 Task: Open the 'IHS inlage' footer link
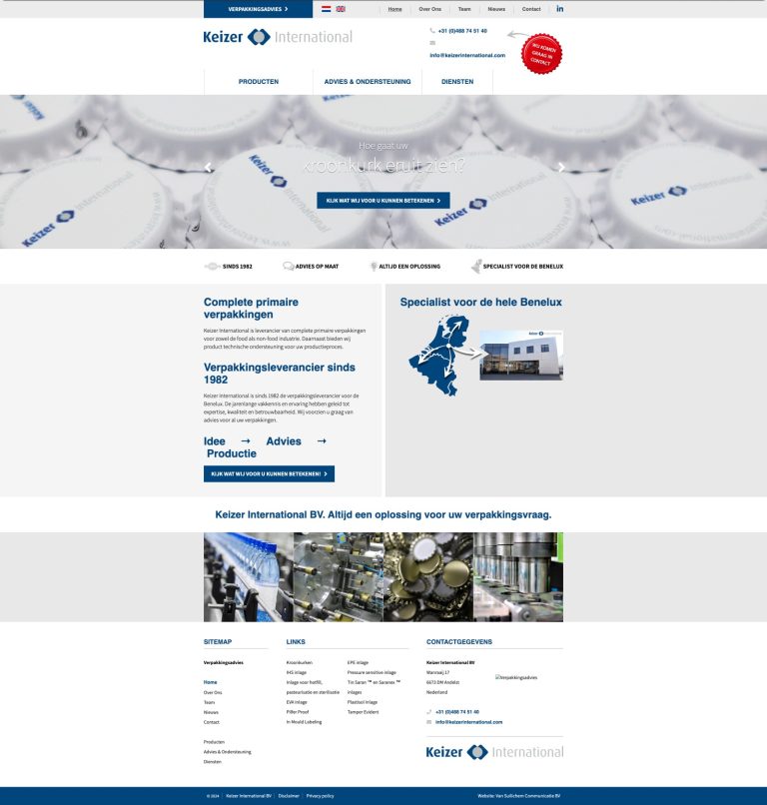coord(297,672)
